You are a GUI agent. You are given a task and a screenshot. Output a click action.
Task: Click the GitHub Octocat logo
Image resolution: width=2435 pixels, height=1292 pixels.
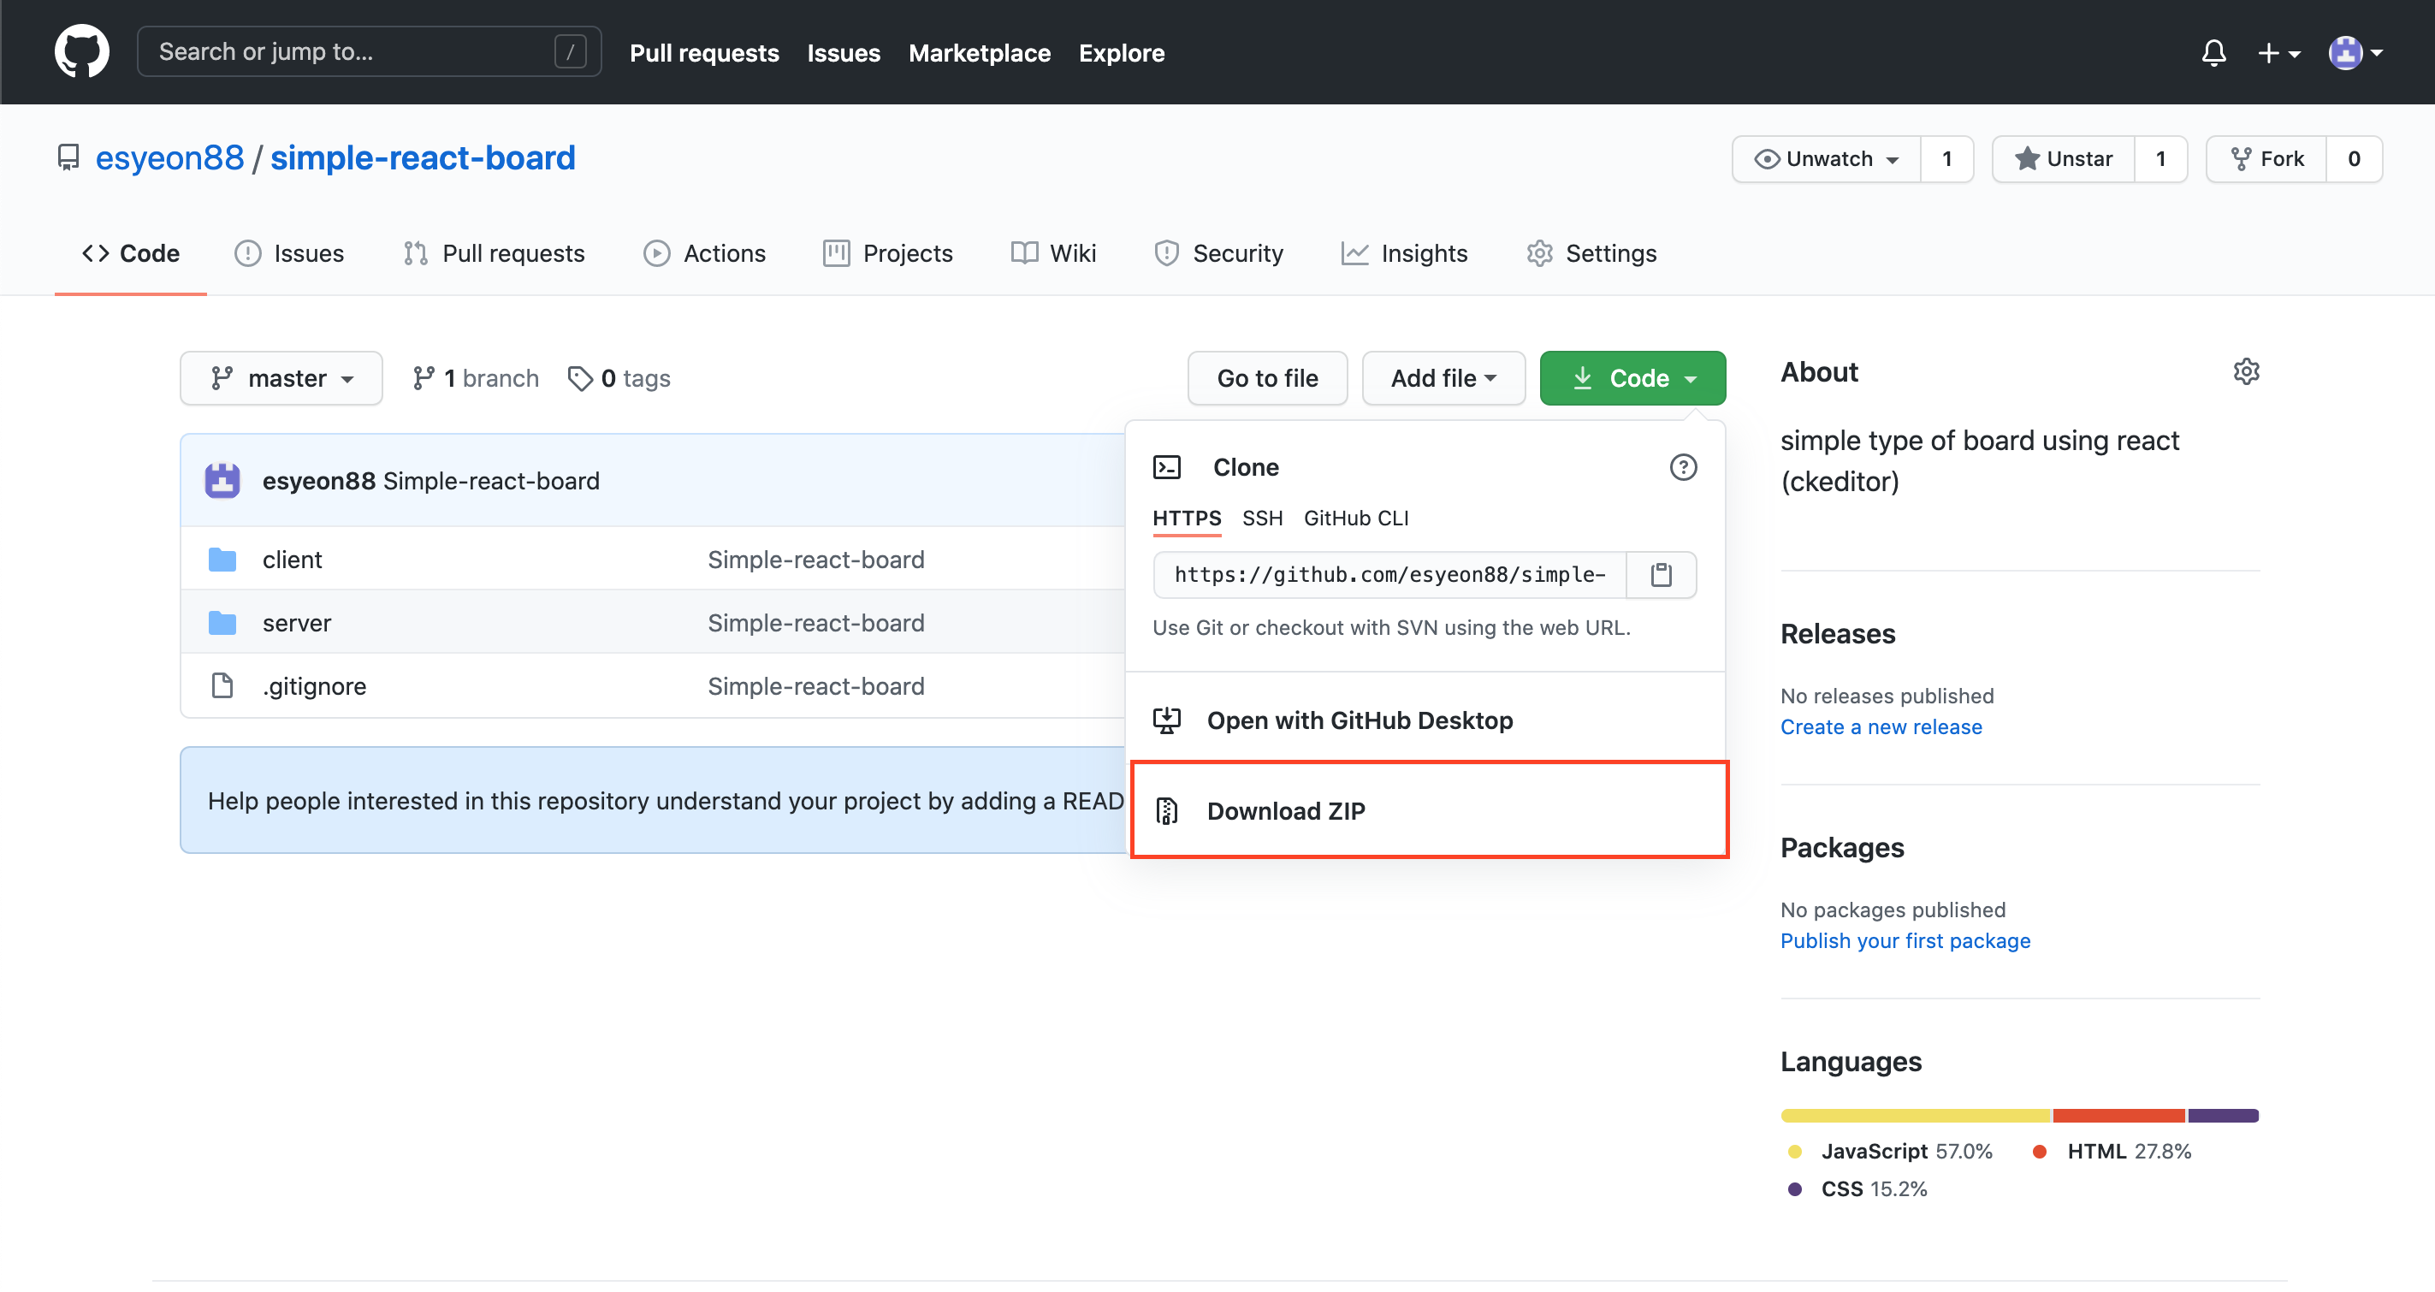coord(81,52)
